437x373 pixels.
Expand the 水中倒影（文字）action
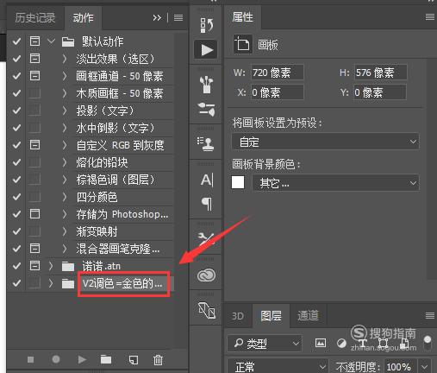pyautogui.click(x=65, y=128)
